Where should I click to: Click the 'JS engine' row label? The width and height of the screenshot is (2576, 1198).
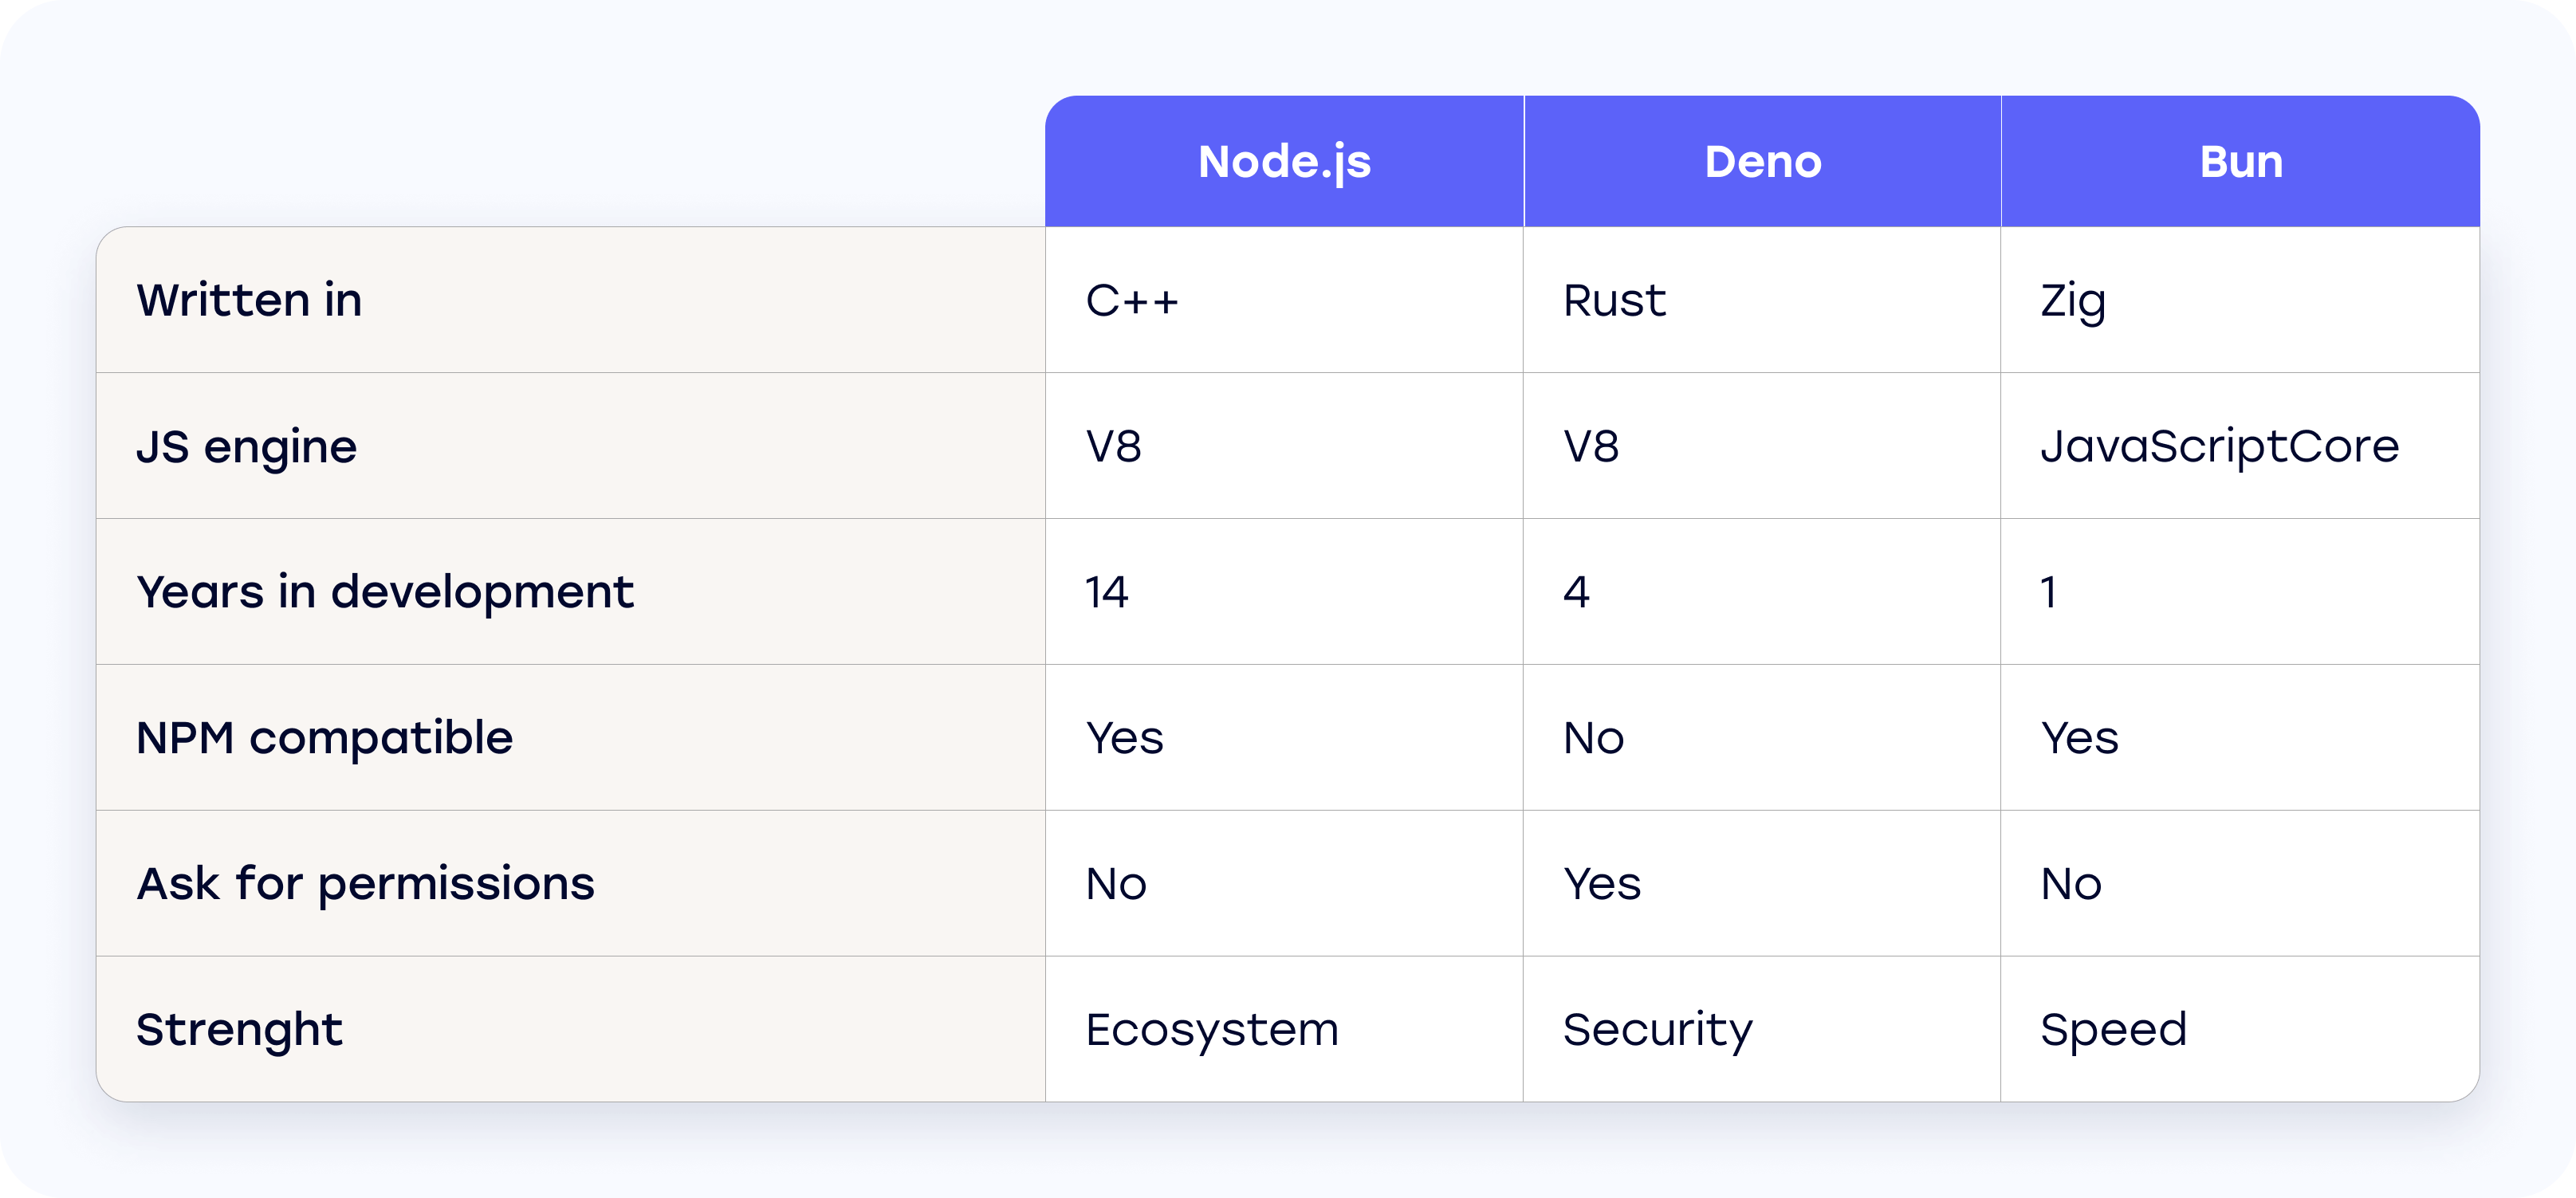point(248,445)
